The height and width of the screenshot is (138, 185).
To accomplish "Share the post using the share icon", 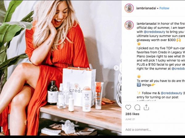I will tap(146, 107).
